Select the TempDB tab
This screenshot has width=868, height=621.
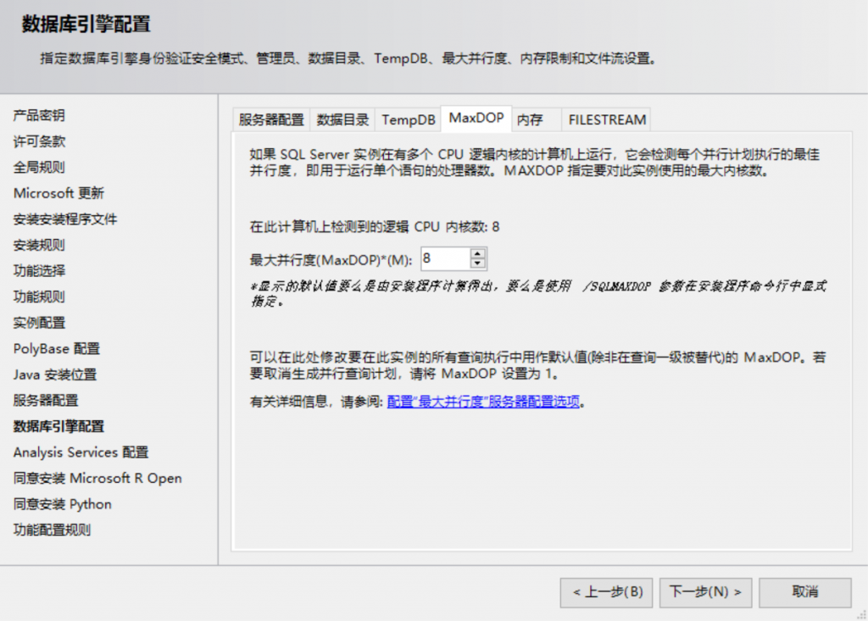[409, 119]
